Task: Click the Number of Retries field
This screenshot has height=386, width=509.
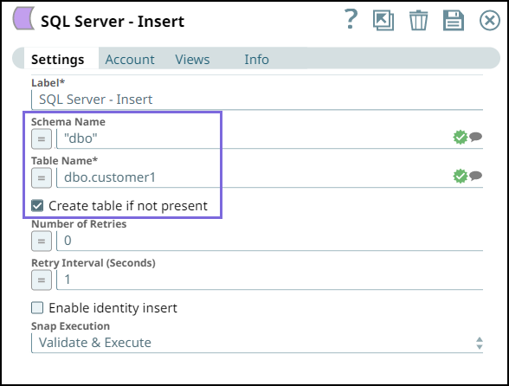Action: point(270,241)
